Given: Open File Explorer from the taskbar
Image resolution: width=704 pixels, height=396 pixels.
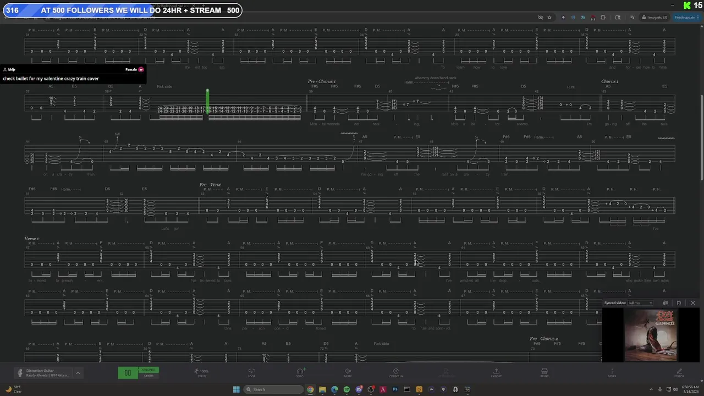Looking at the screenshot, I should coord(322,389).
